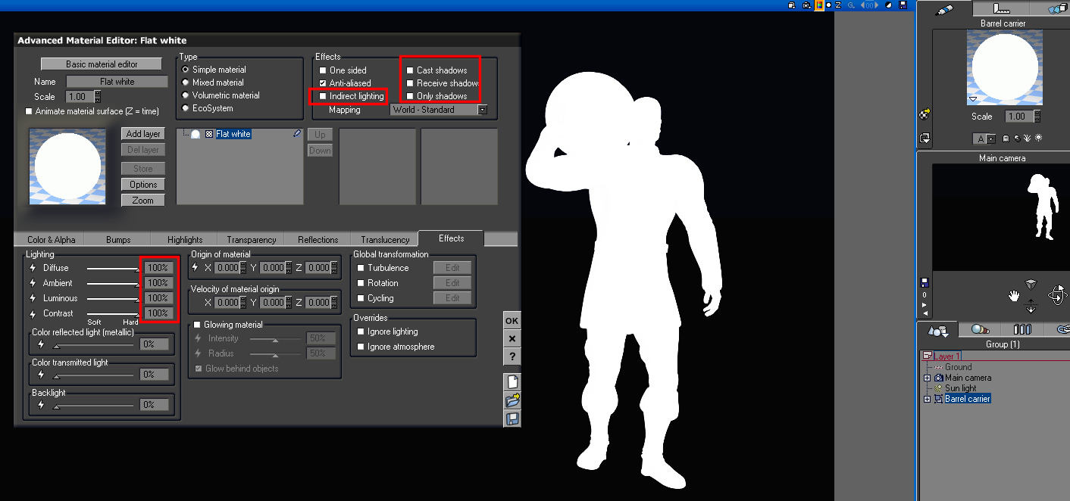1070x501 pixels.
Task: Click the Origin of material lightning icon
Action: point(196,268)
